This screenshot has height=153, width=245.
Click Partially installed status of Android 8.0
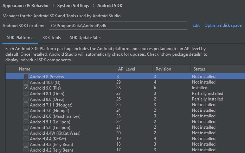point(207,99)
